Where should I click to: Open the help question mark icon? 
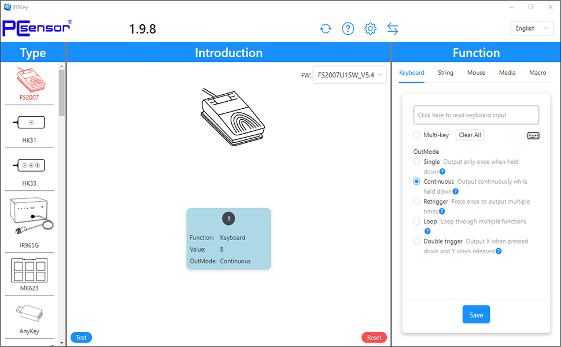(x=348, y=28)
